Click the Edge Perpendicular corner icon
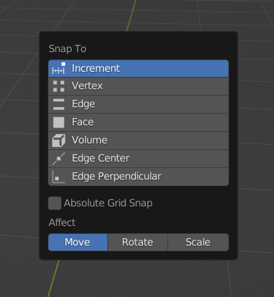Viewport: 274px width, 297px height. 59,177
